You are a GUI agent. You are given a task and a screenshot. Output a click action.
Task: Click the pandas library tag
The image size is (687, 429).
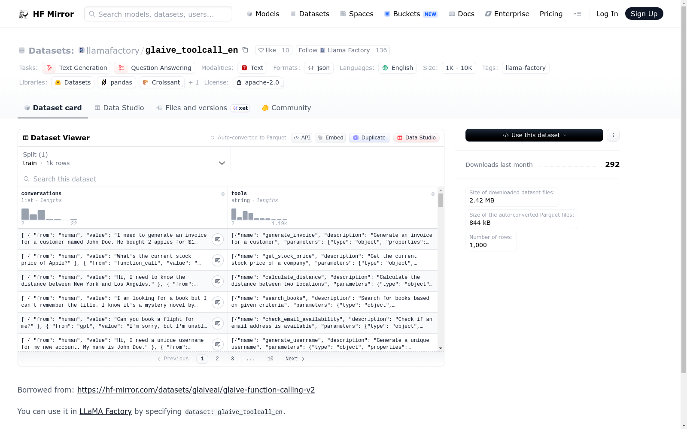pyautogui.click(x=117, y=82)
